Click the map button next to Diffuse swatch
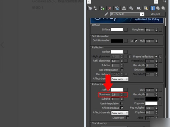 (x=126, y=29)
